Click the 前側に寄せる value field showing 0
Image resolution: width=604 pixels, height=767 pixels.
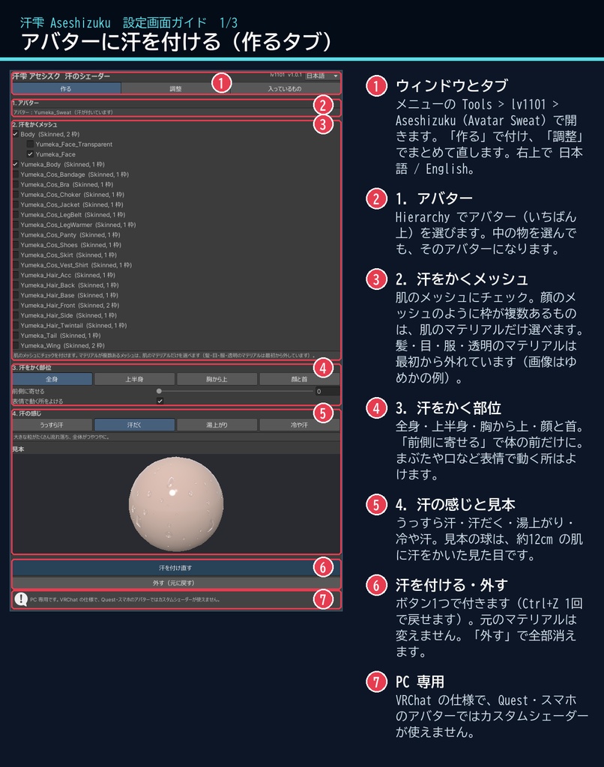click(327, 391)
